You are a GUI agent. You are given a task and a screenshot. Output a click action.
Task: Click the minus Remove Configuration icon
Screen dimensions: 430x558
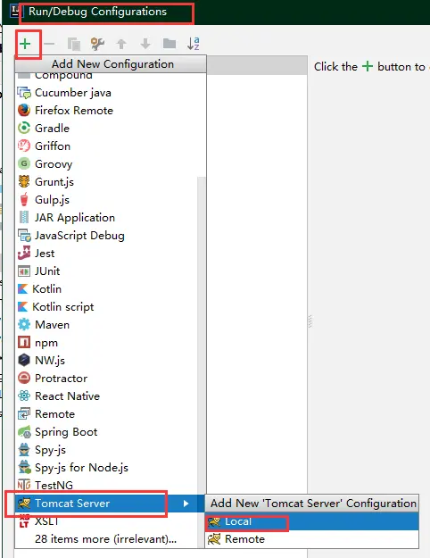pos(49,44)
